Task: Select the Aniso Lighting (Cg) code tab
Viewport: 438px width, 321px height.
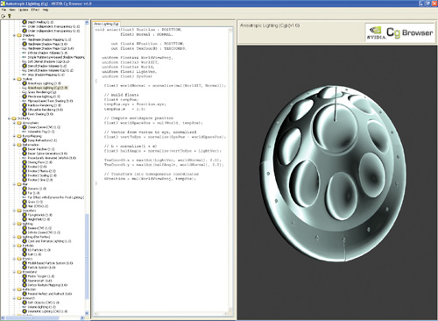Action: (x=106, y=24)
